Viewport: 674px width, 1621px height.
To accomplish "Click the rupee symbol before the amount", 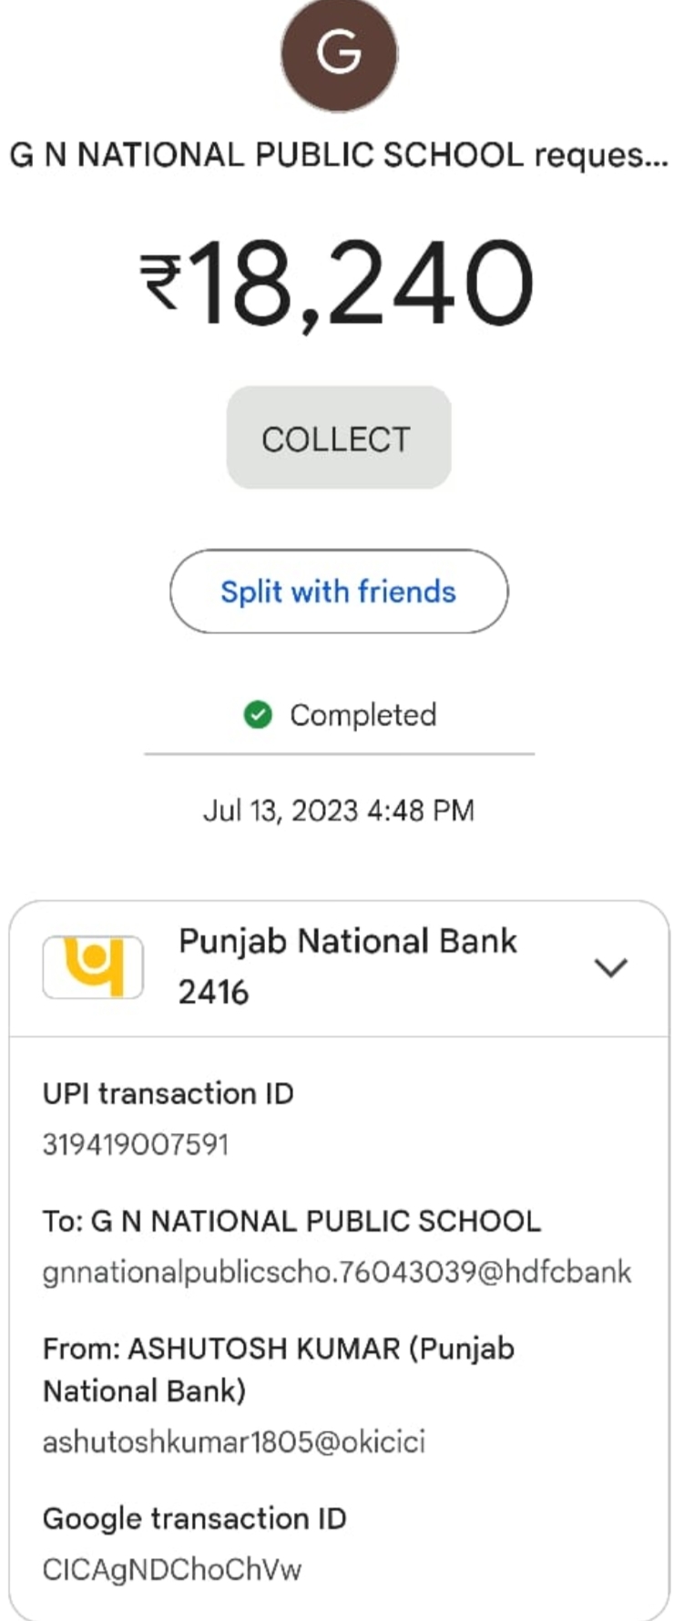I will [x=161, y=282].
